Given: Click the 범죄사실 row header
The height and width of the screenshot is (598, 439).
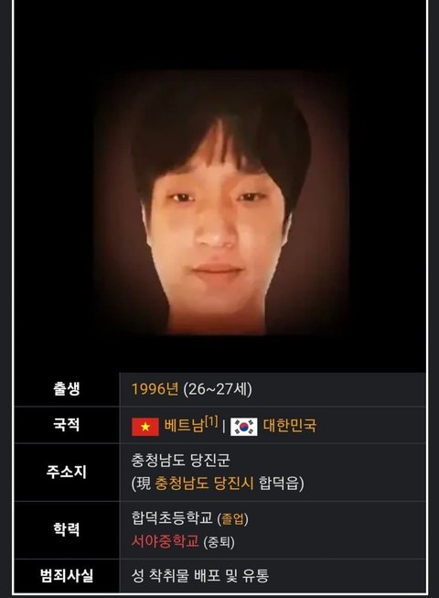Looking at the screenshot, I should point(67,575).
